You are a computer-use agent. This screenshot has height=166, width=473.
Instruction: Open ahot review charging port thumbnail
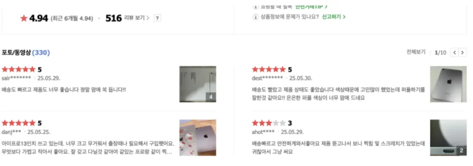(448, 137)
